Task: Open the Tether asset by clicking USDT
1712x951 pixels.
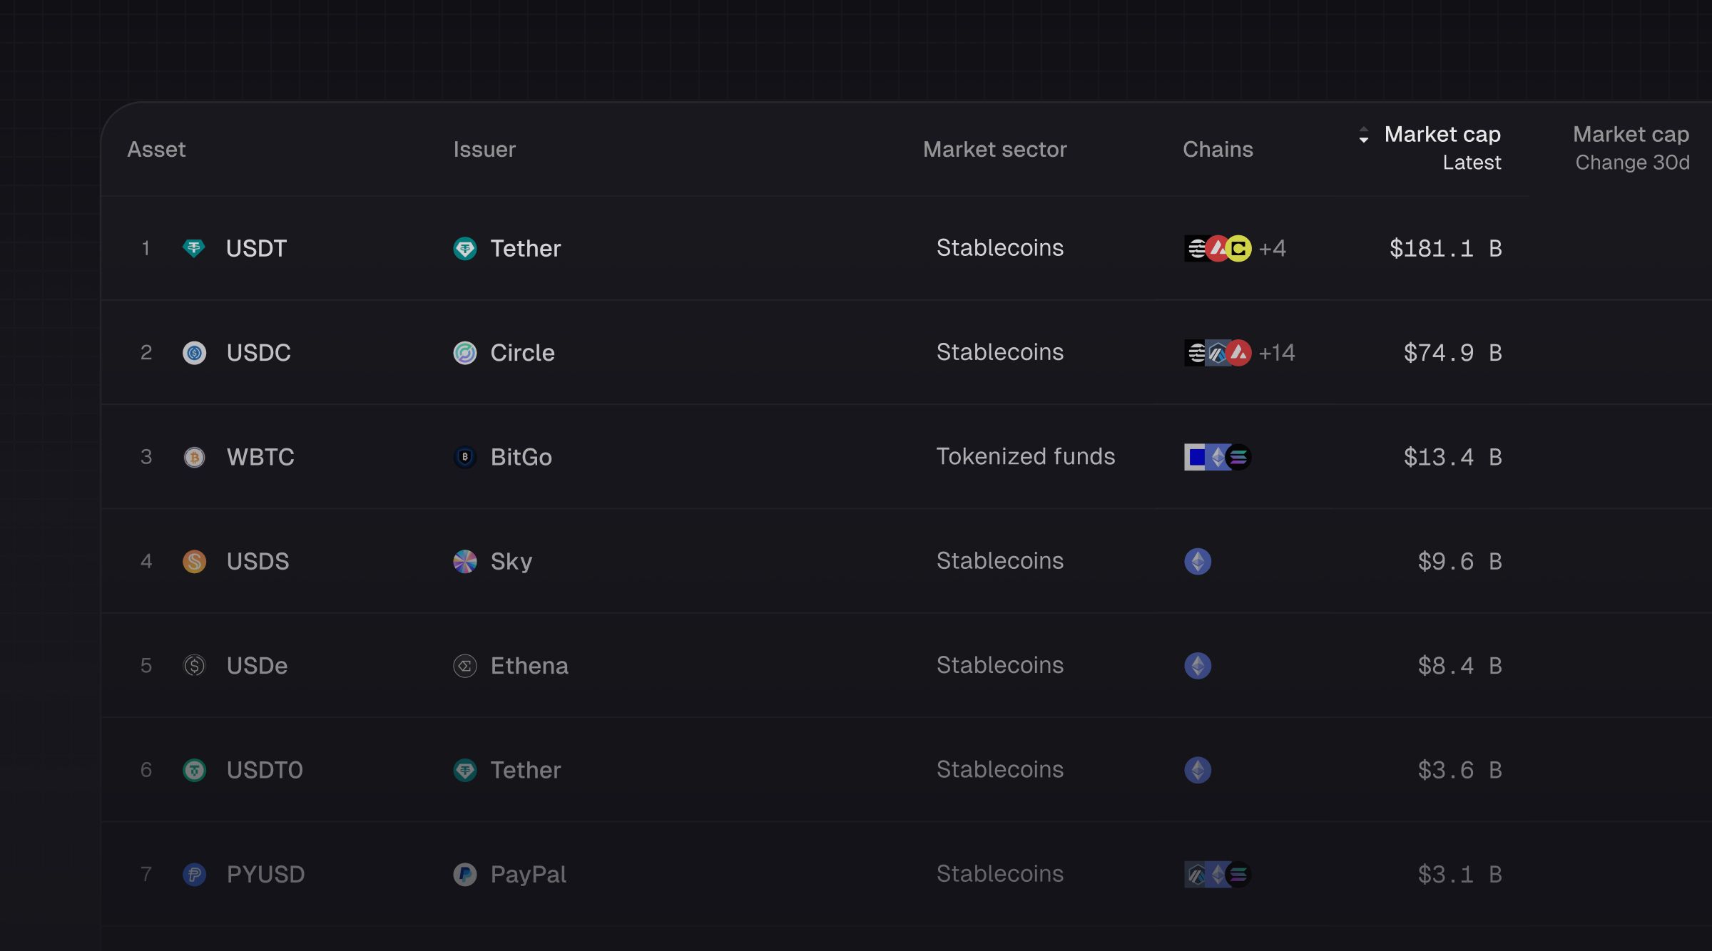Action: tap(255, 248)
